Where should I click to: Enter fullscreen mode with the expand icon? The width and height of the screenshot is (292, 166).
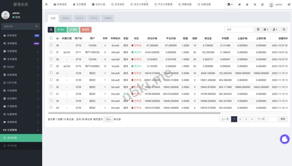tap(262, 5)
